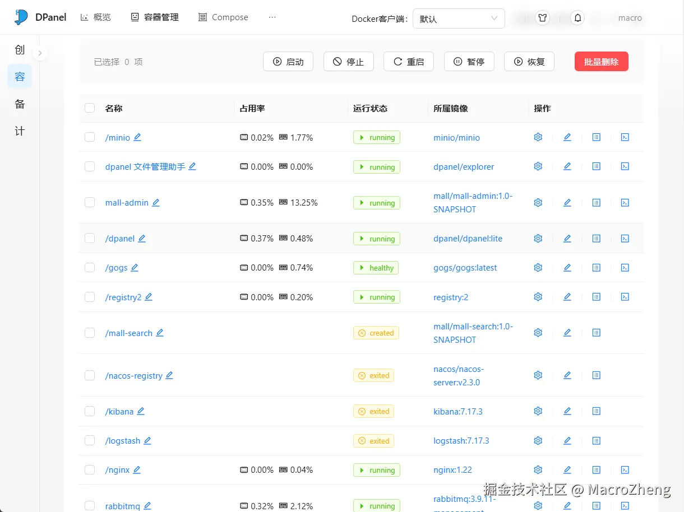Open terminal console for /gogs container

pos(625,268)
